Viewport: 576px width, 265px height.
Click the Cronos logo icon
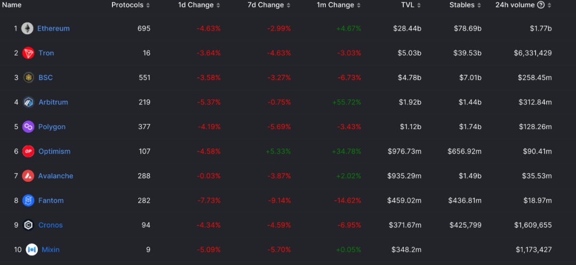[28, 225]
